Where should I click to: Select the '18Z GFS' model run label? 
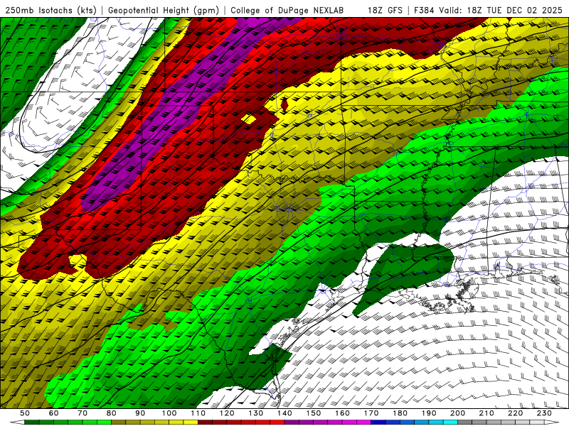(385, 10)
